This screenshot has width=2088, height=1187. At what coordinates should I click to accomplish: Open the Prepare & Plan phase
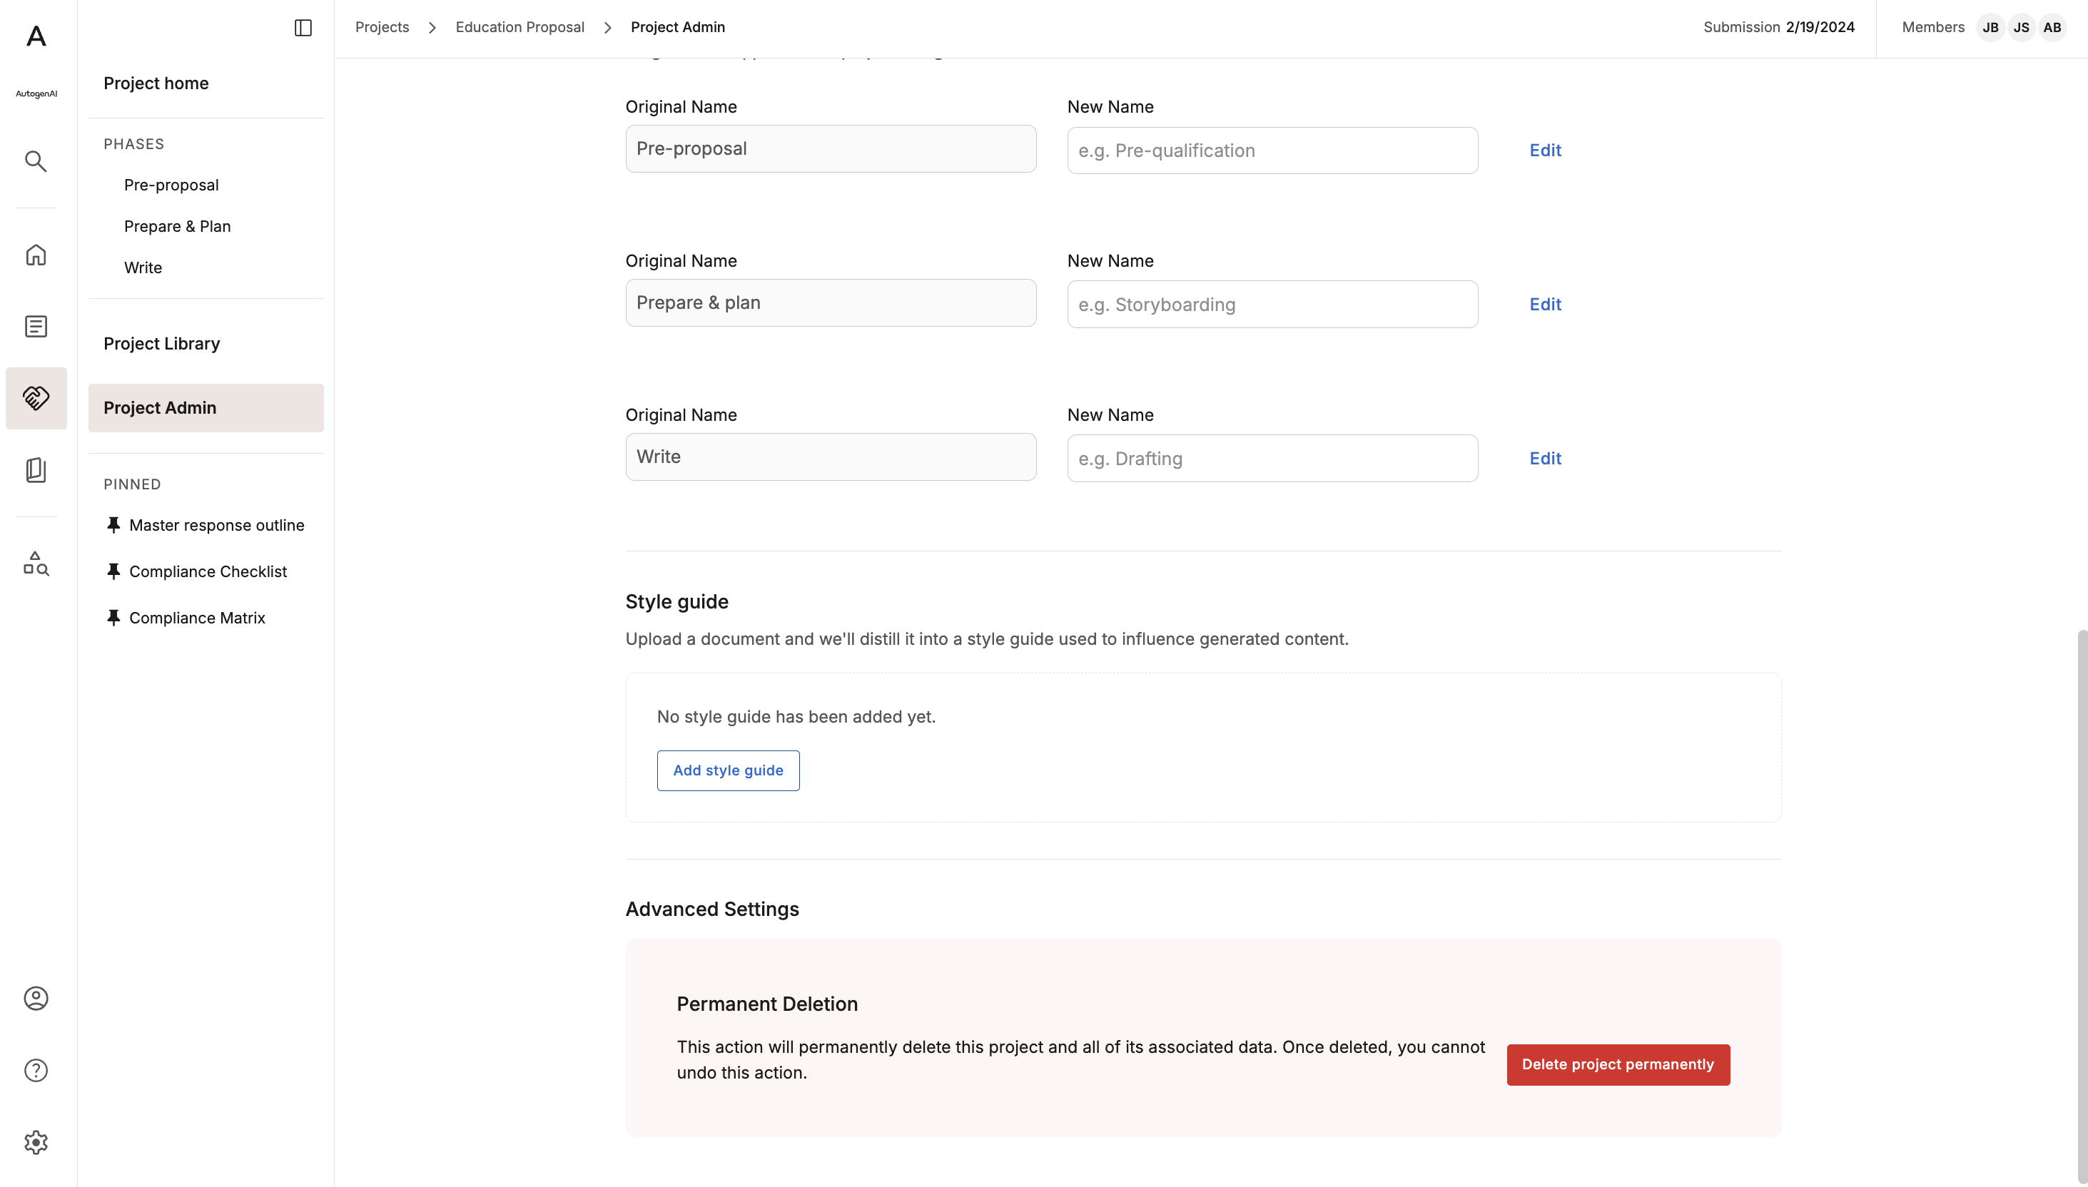(177, 227)
